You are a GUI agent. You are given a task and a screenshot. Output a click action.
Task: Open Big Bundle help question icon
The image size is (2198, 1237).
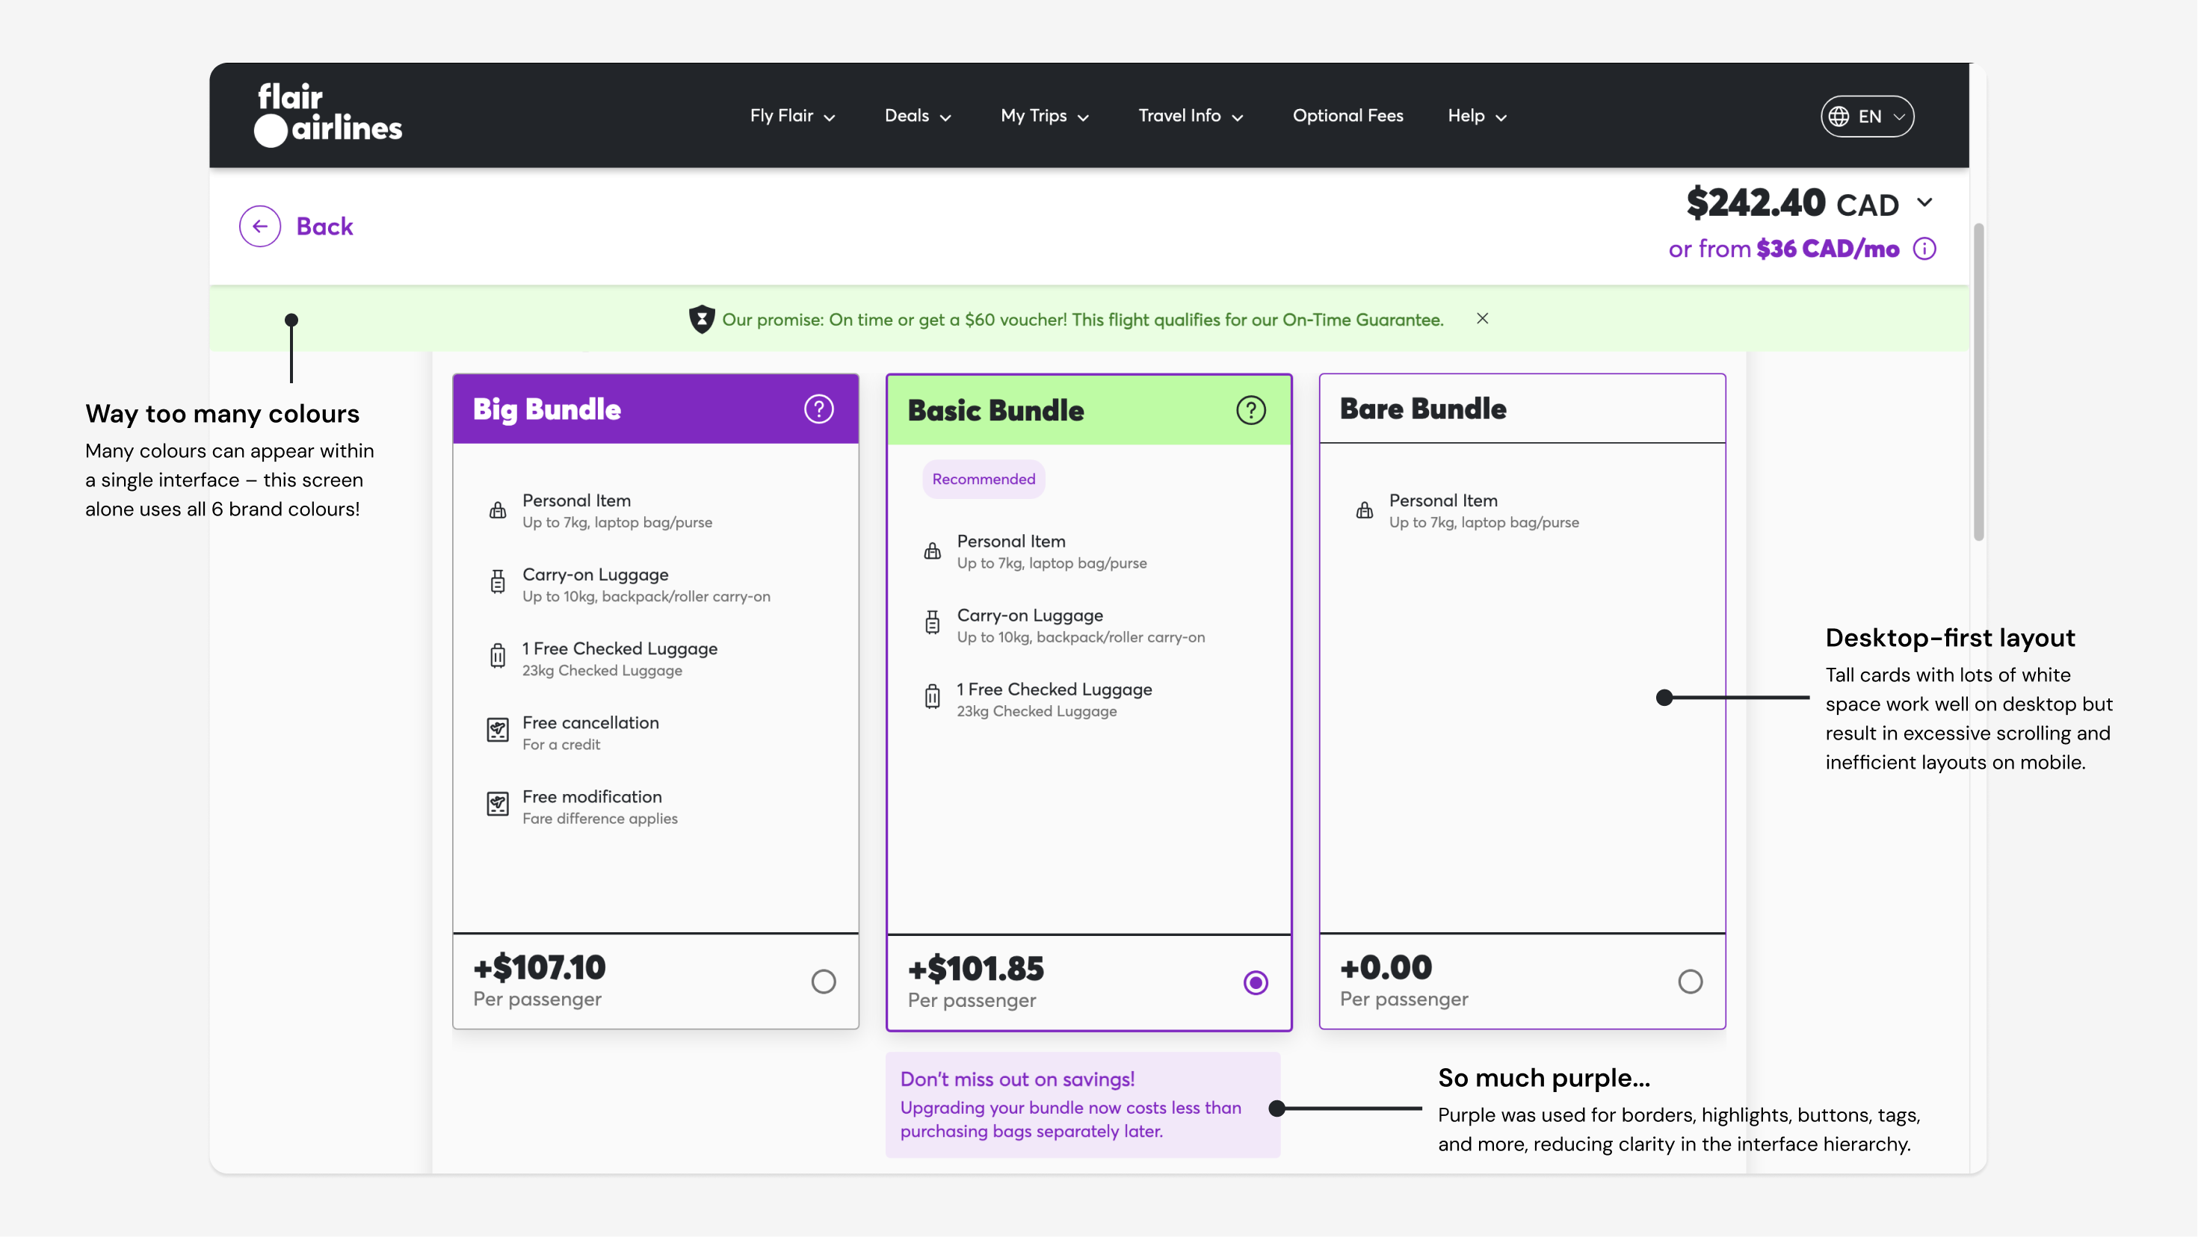[818, 409]
